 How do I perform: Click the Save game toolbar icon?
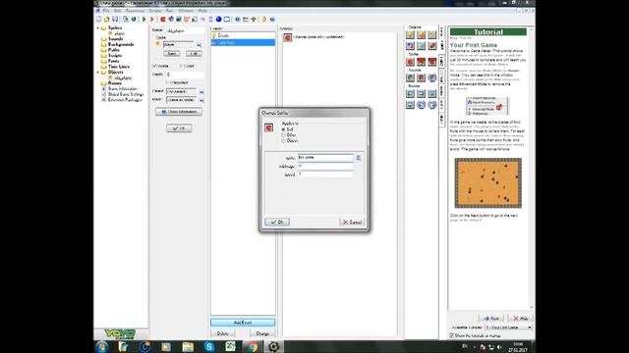tap(115, 20)
